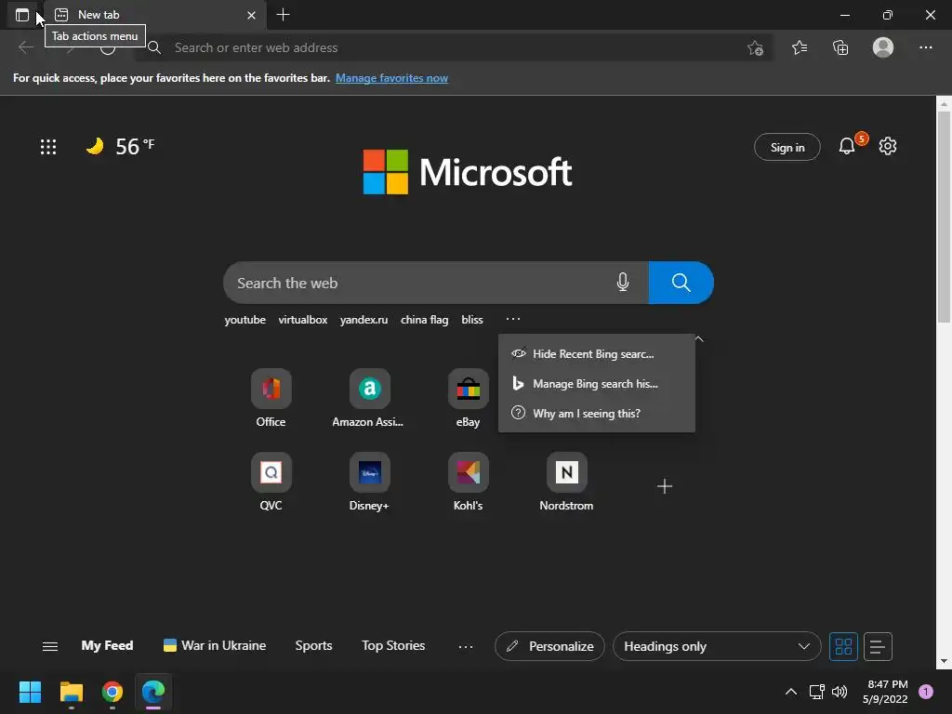Open the volume speaker tray icon

click(x=840, y=692)
